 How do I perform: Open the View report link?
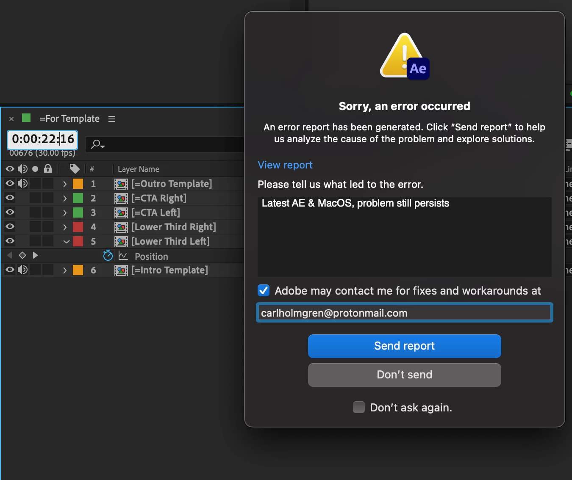pos(285,165)
